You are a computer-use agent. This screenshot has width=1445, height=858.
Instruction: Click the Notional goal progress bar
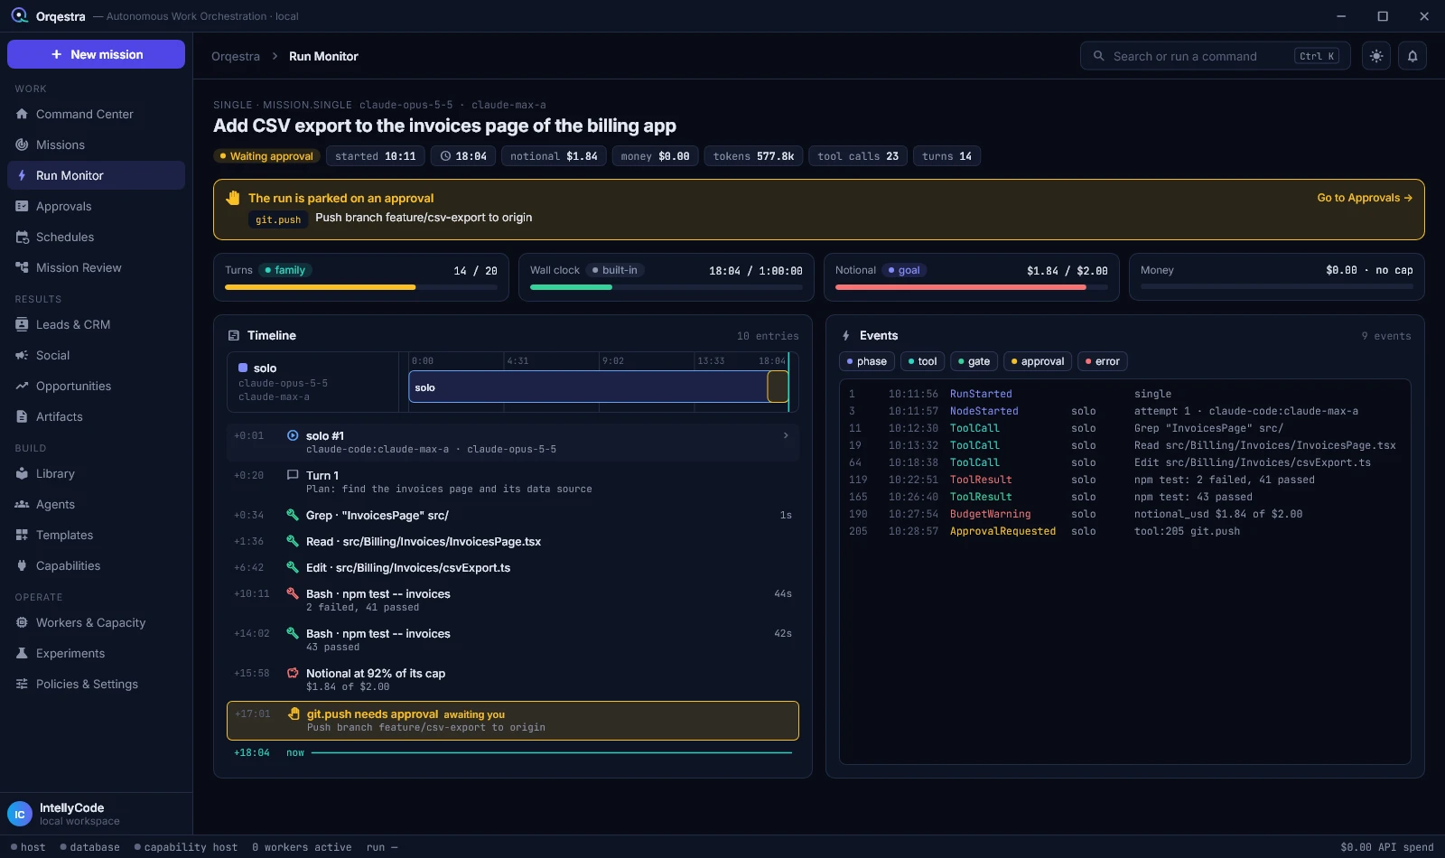[x=972, y=287]
